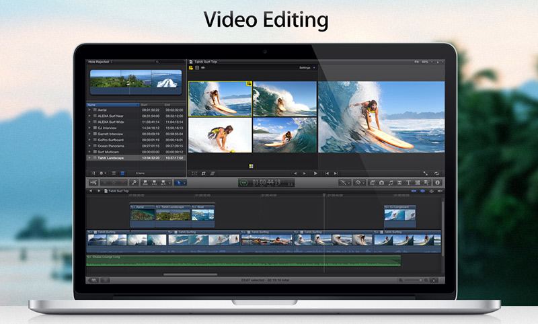Open the media import button
This screenshot has height=324, width=538.
(93, 183)
